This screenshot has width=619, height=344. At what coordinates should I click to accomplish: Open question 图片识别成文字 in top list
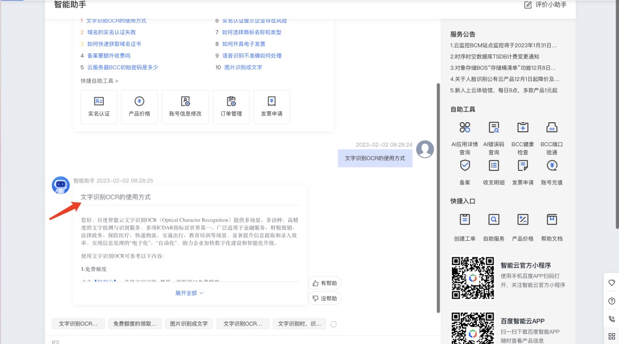click(x=243, y=67)
